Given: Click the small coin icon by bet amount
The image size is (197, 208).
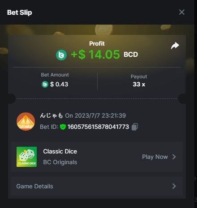Looking at the screenshot, I should click(x=45, y=85).
